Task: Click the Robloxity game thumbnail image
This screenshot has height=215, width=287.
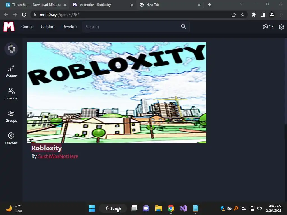Action: 117,92
